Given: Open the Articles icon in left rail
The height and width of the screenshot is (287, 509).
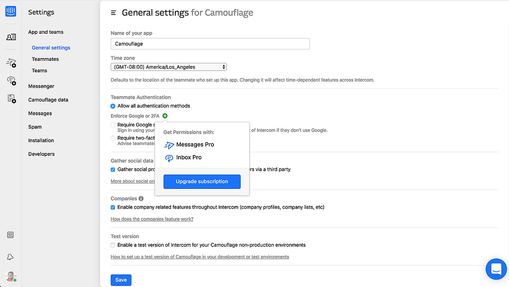Looking at the screenshot, I should (11, 99).
